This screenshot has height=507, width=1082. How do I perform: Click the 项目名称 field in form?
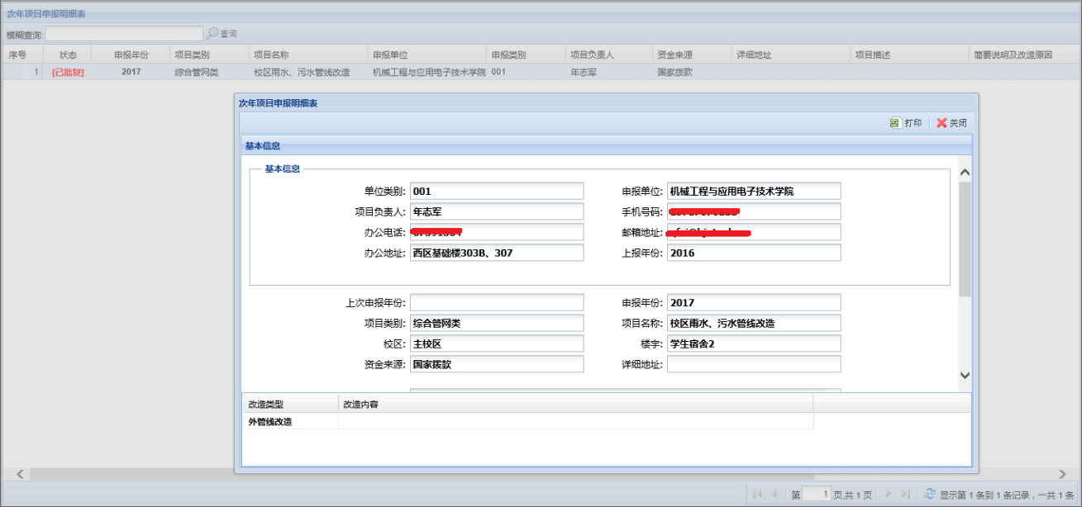coord(753,323)
